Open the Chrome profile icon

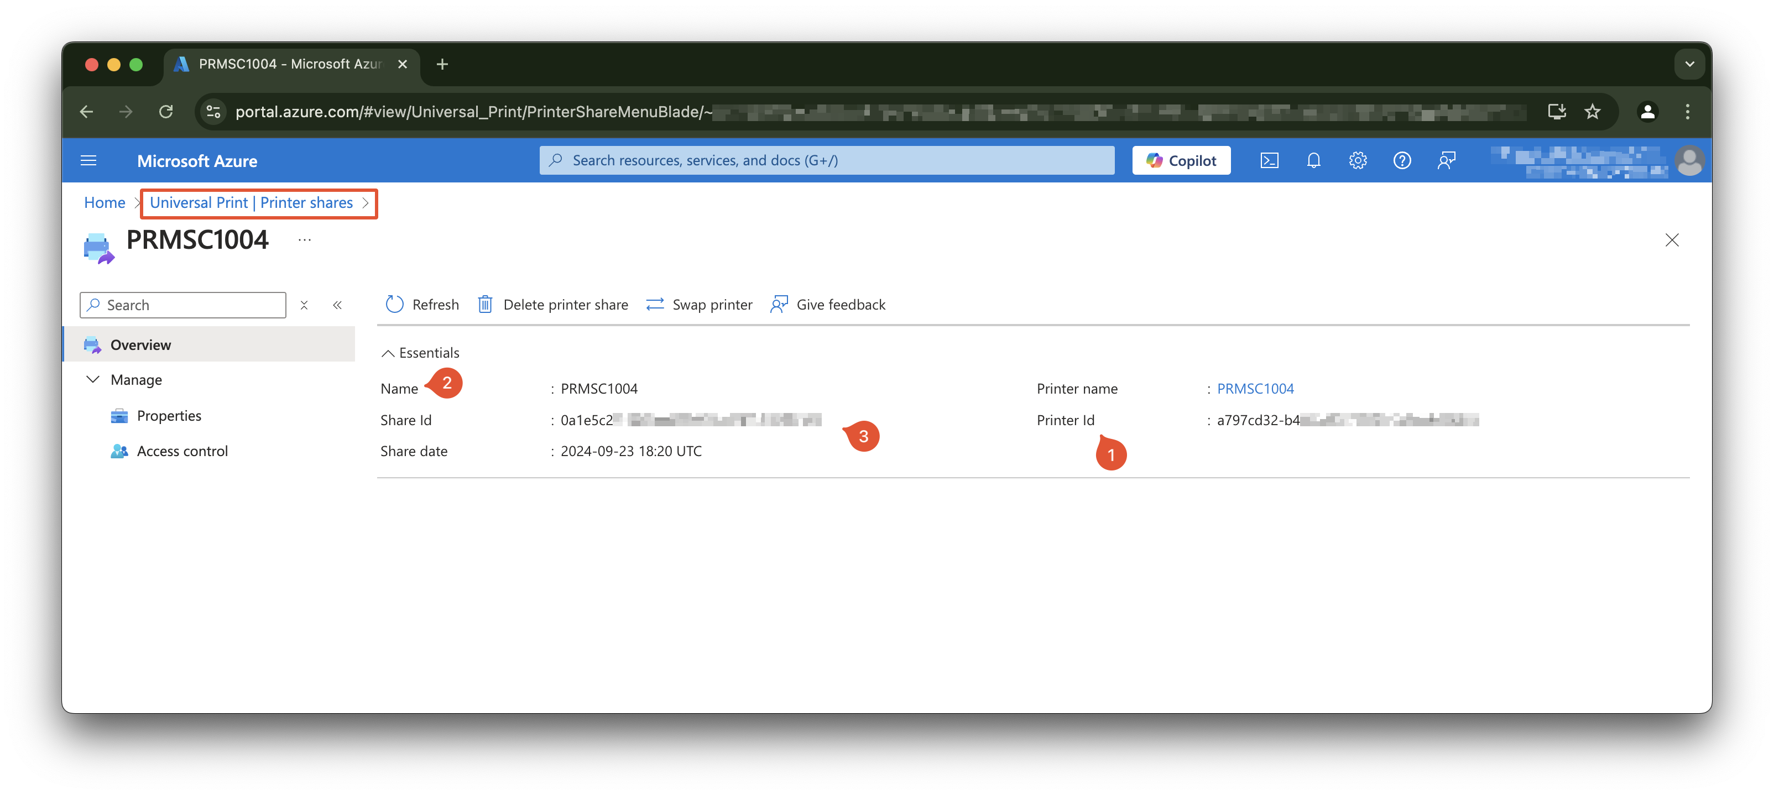click(1647, 112)
